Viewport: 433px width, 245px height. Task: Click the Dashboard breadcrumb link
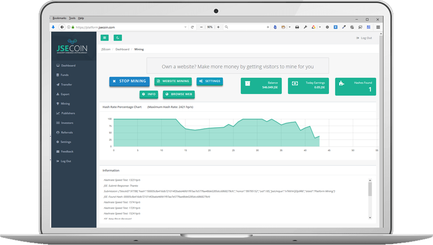coord(122,49)
